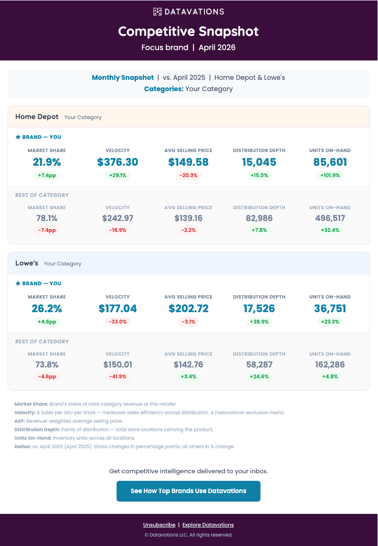This screenshot has width=378, height=546.
Task: Select the Competitive Snapshot title
Action: 188,31
